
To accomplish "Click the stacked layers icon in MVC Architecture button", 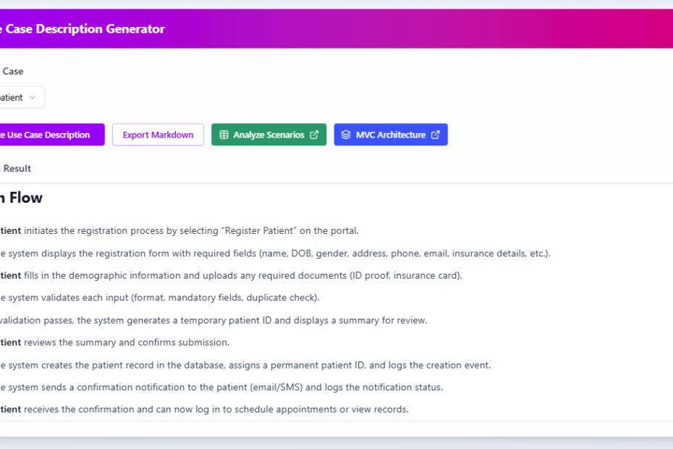I will coord(346,134).
